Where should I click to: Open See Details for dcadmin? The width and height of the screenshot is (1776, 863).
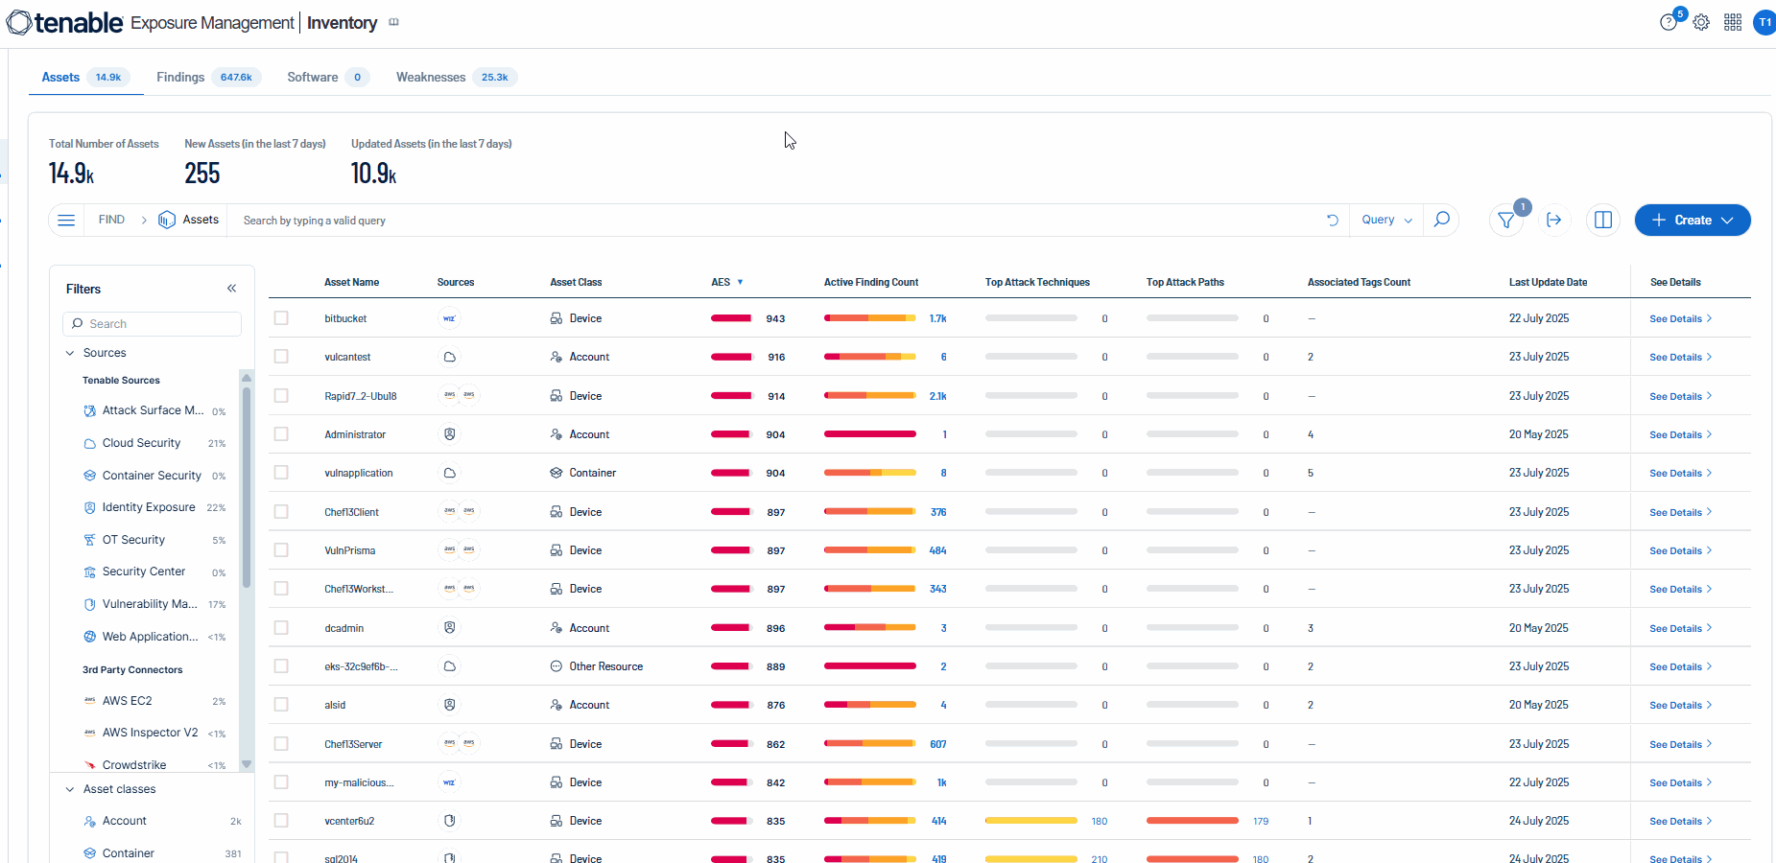point(1679,628)
